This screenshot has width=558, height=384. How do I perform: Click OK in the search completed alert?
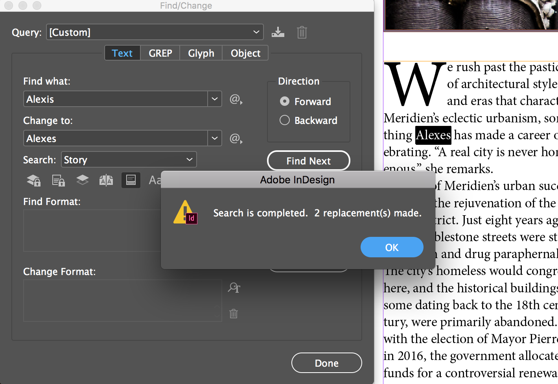pyautogui.click(x=392, y=247)
